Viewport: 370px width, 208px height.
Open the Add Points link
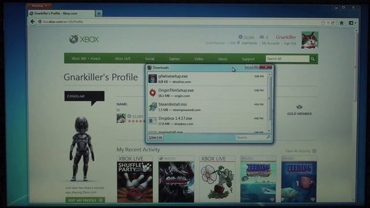pos(249,43)
